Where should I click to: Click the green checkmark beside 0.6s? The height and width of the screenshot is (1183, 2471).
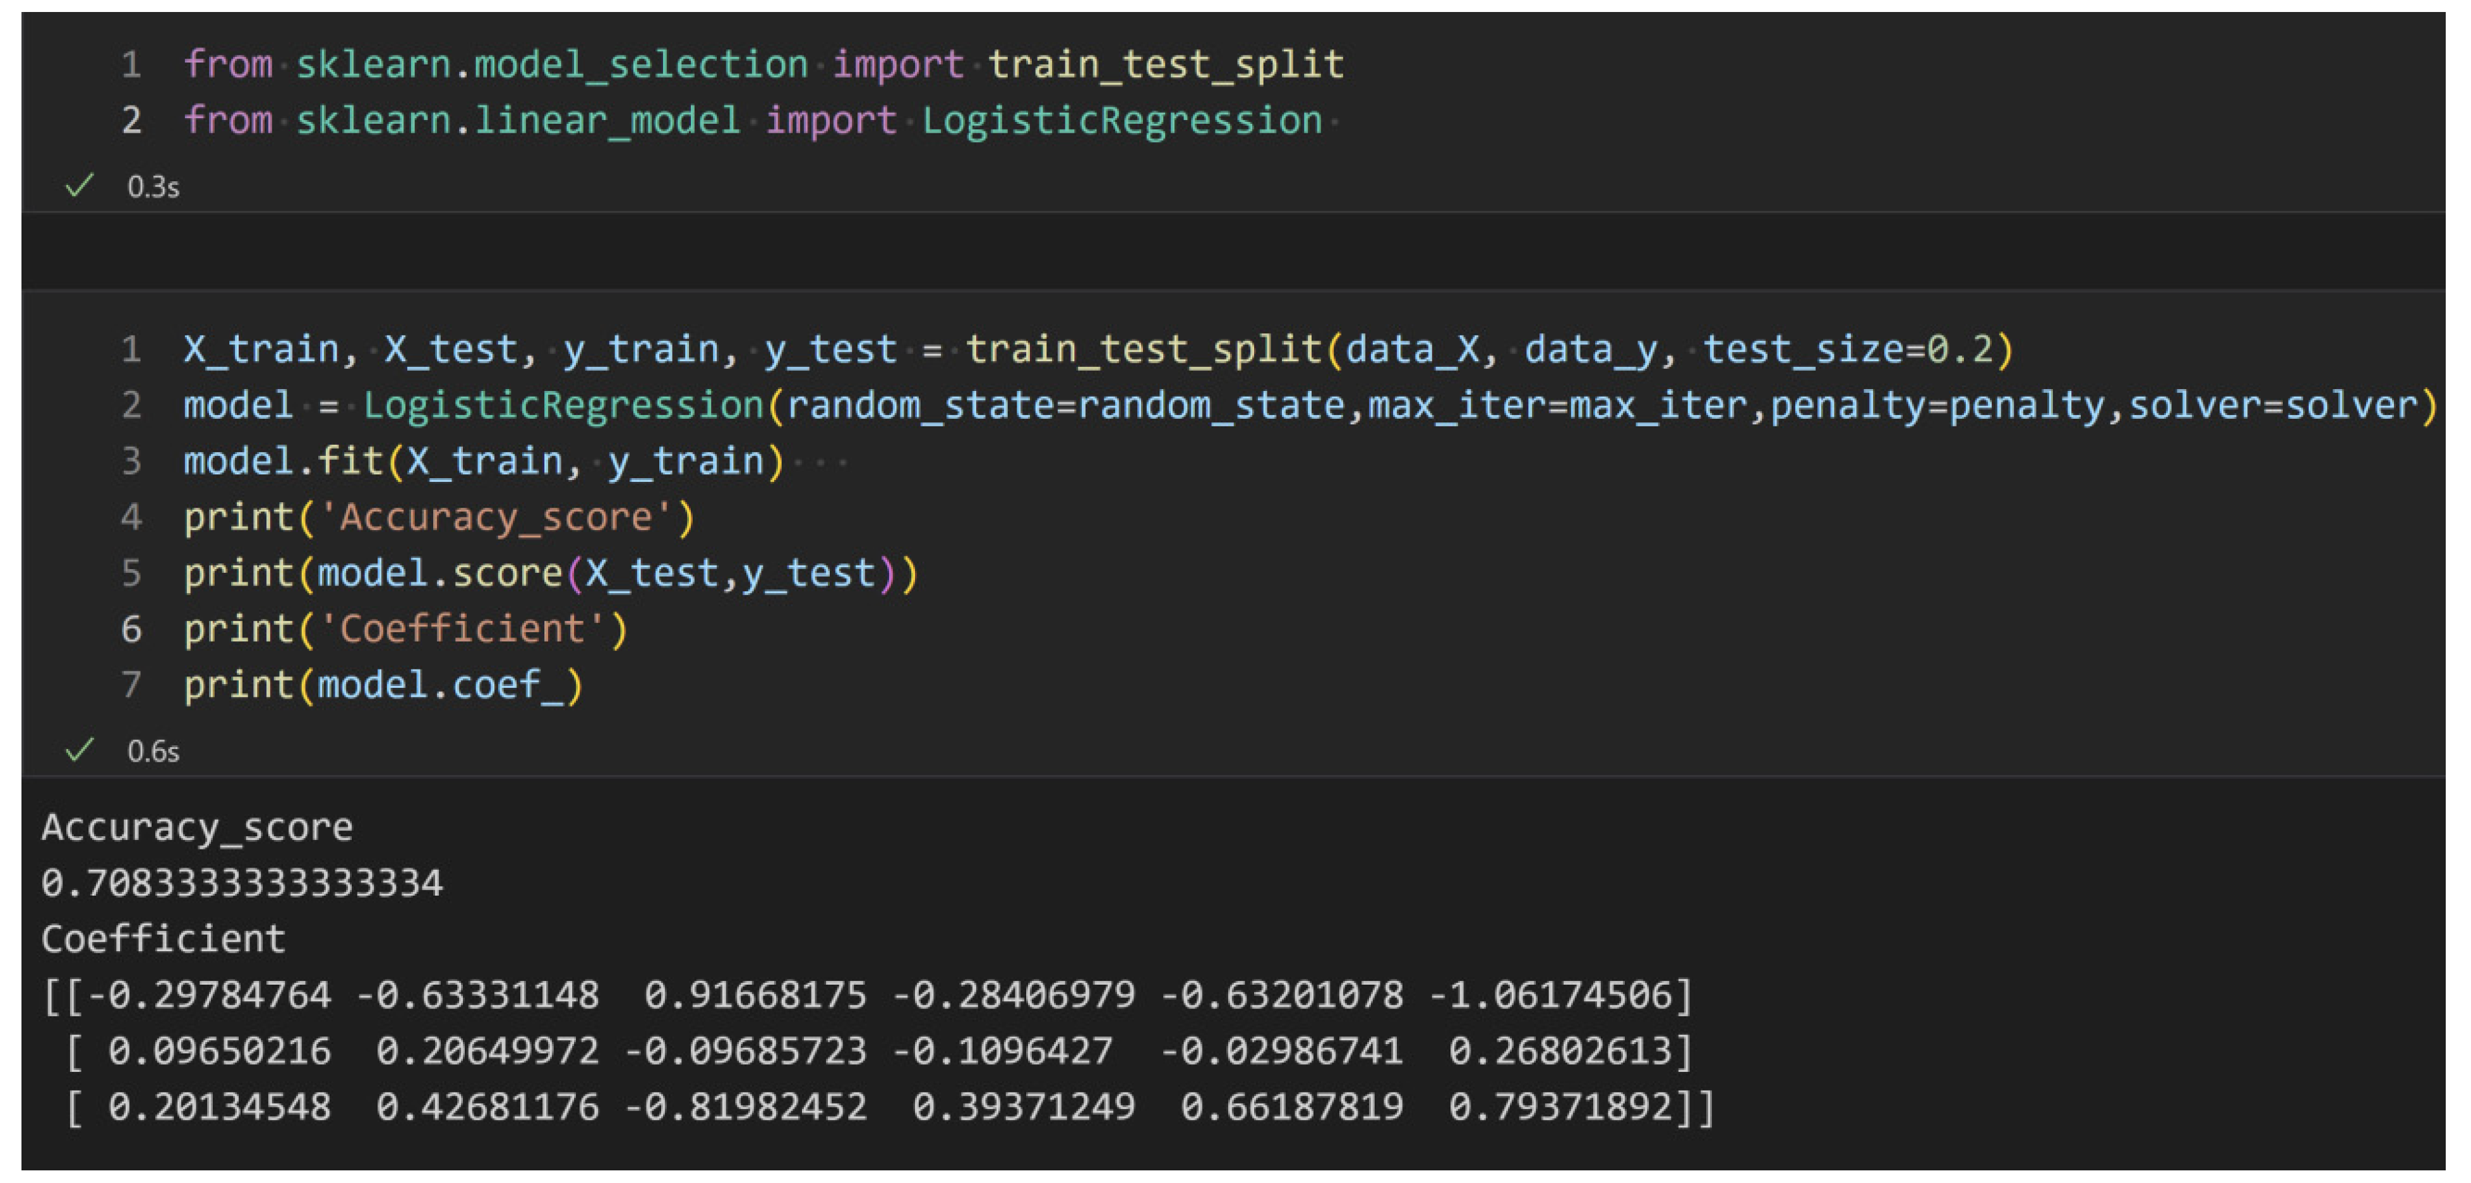pyautogui.click(x=80, y=749)
